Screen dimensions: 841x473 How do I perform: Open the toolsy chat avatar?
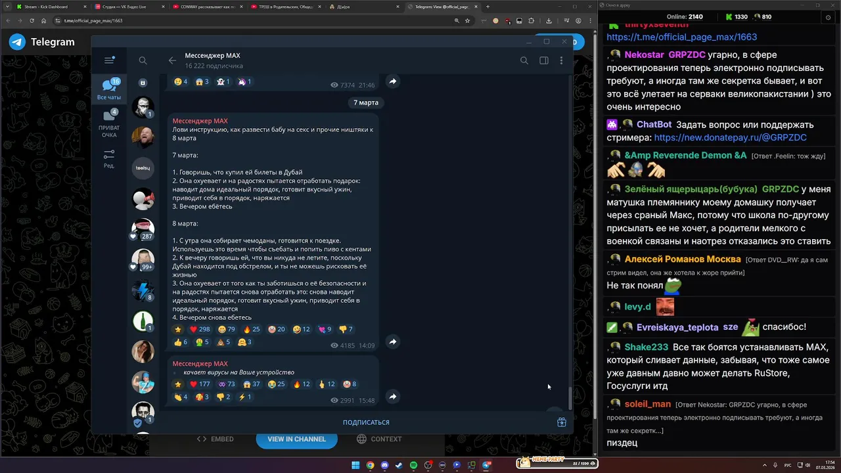coord(143,168)
